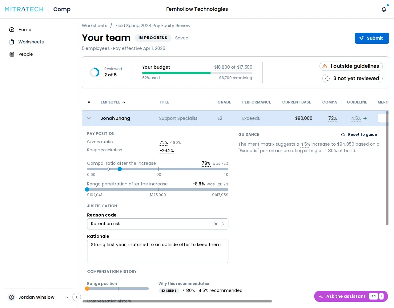Click into the Rationale text box
Image resolution: width=394 pixels, height=308 pixels.
coord(158,251)
